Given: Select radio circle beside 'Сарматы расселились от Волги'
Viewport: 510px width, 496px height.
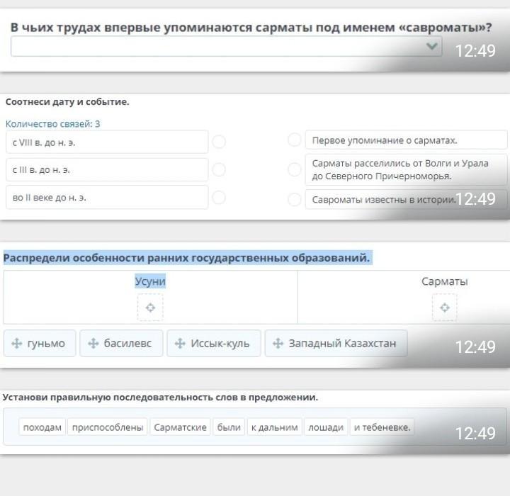Looking at the screenshot, I should click(295, 169).
